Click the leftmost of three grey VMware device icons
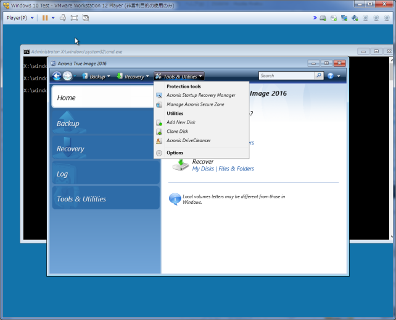The height and width of the screenshot is (320, 396). [x=365, y=18]
